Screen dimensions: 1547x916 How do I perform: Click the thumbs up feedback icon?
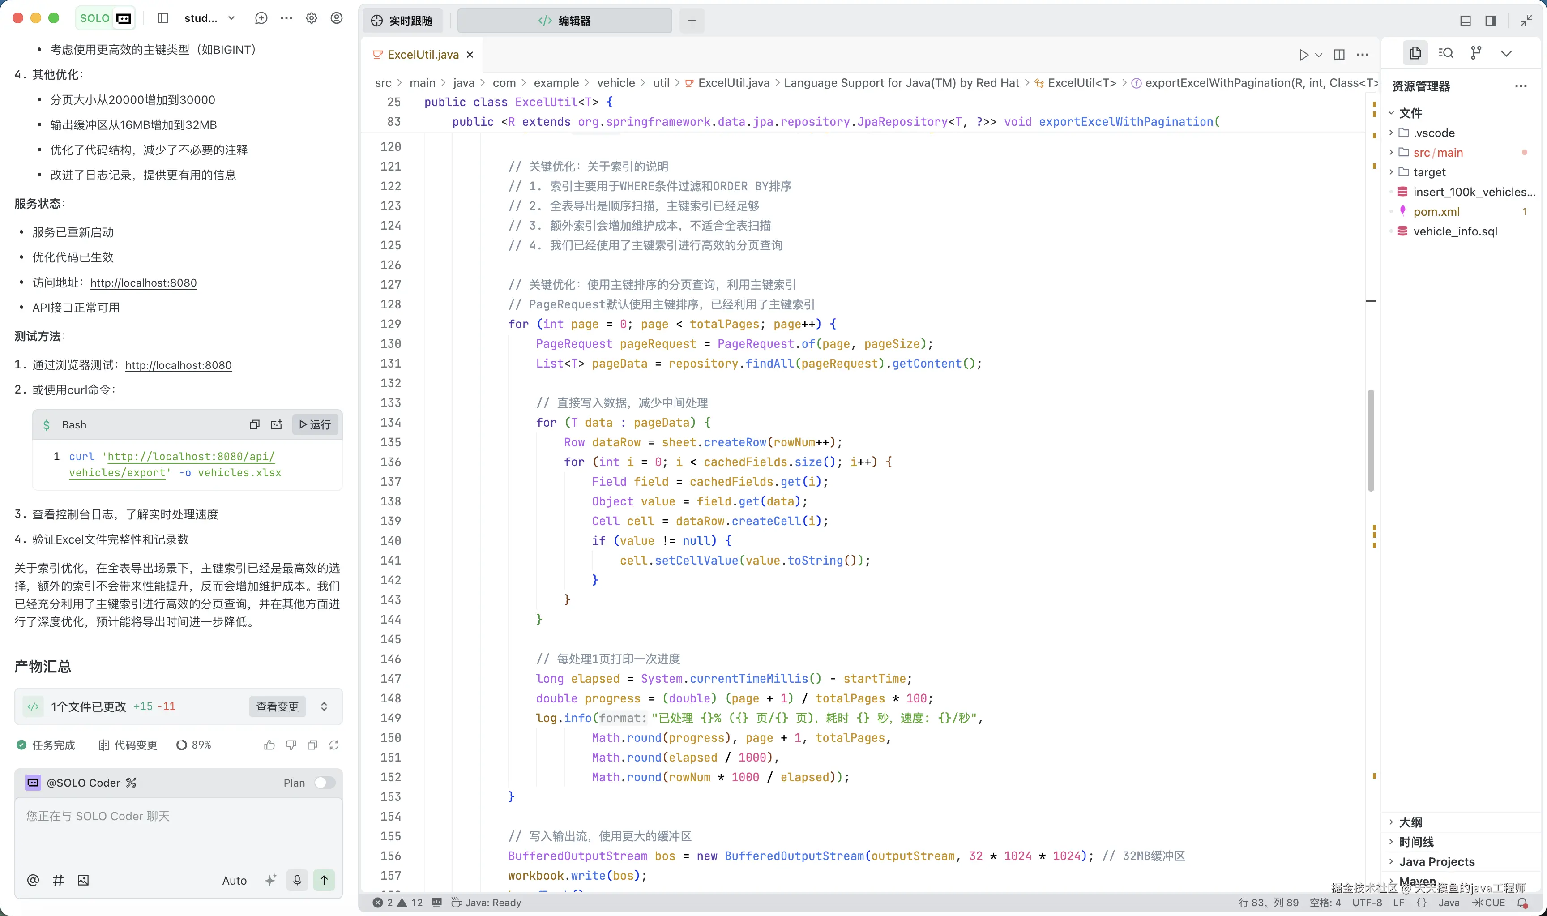tap(269, 745)
